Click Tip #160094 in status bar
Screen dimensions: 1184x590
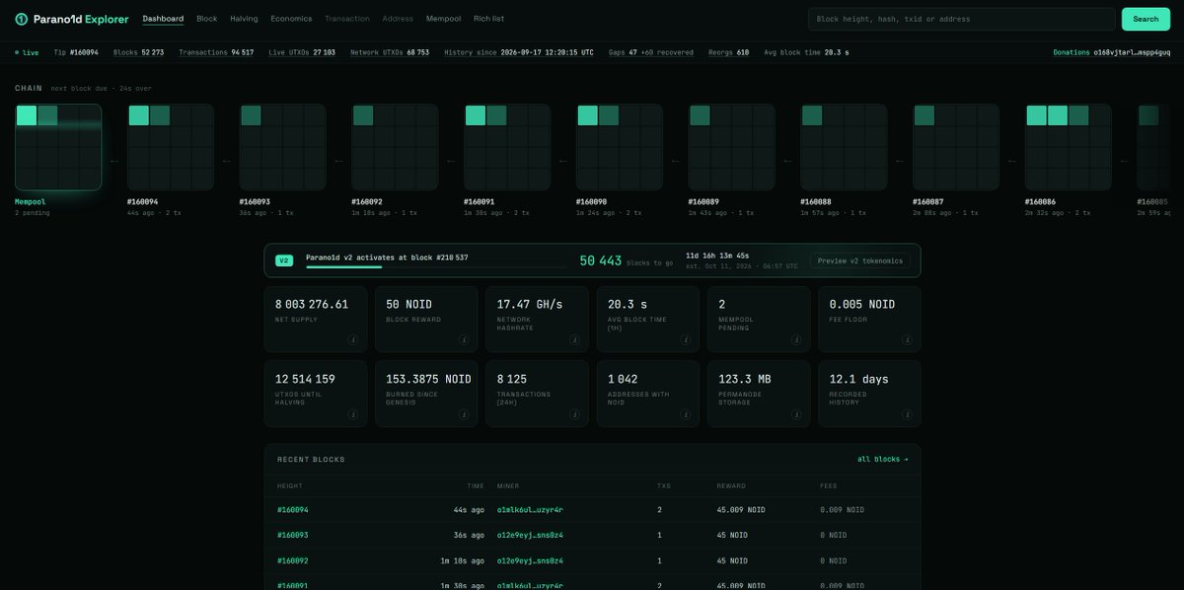pyautogui.click(x=76, y=52)
